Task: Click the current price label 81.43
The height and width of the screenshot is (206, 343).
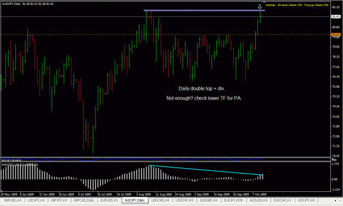Action: (336, 16)
